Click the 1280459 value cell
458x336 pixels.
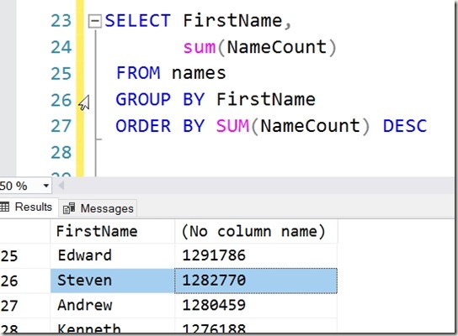[256, 306]
